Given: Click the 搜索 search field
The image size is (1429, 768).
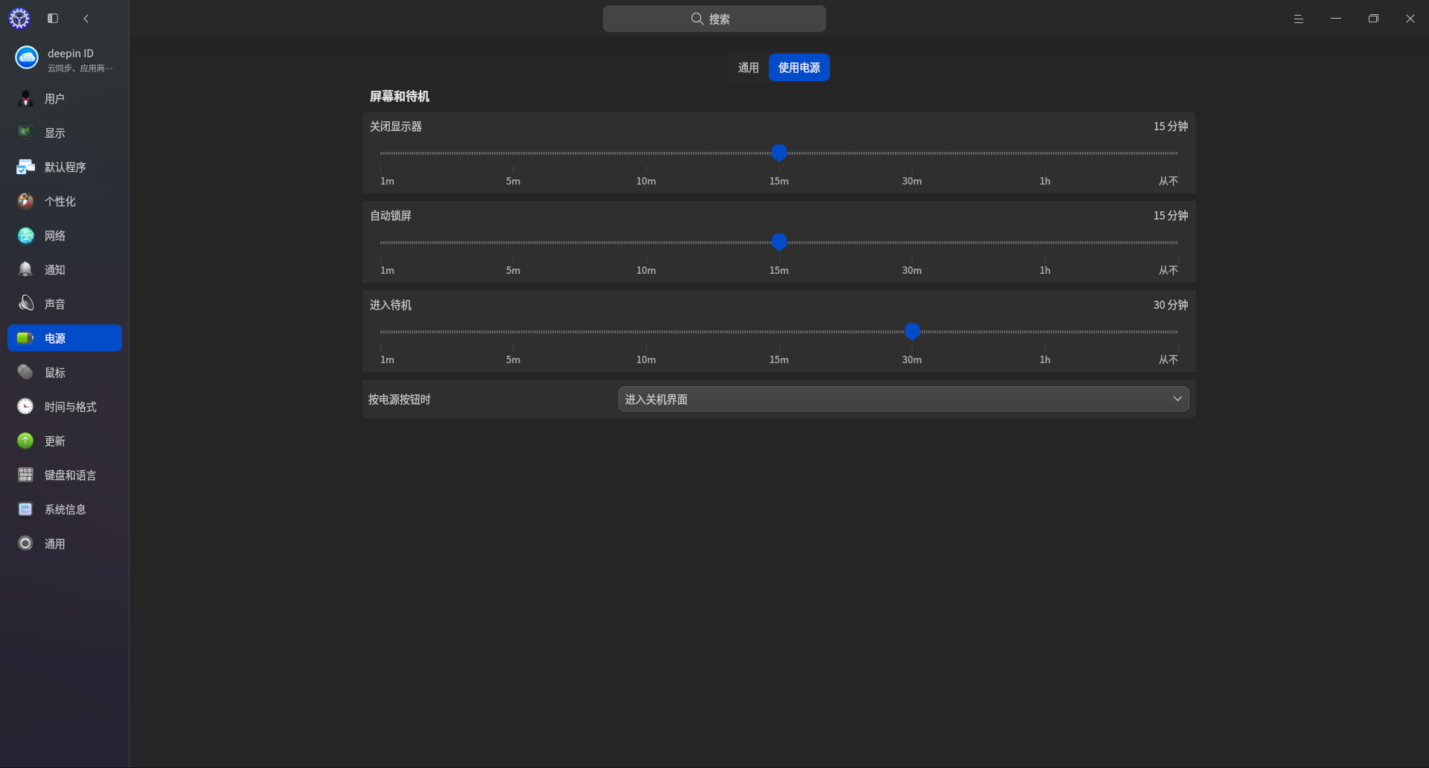Looking at the screenshot, I should (714, 19).
